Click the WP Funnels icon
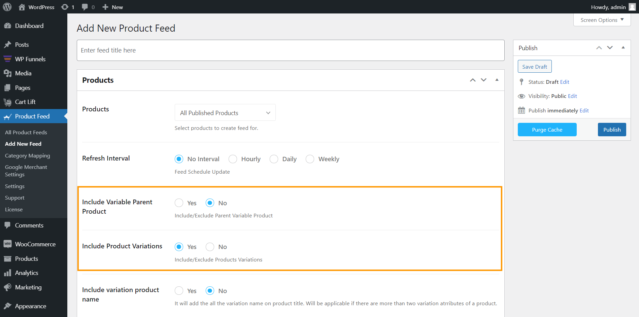This screenshot has height=317, width=639. coord(8,59)
